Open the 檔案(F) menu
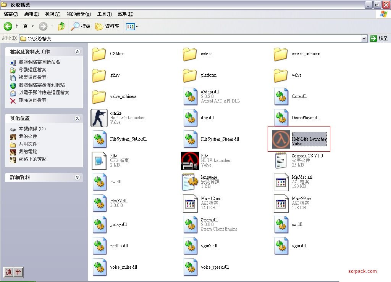This screenshot has height=282, width=391. (x=11, y=14)
